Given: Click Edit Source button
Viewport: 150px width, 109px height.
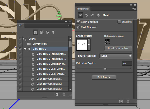Looking at the screenshot, I should (x=104, y=77).
